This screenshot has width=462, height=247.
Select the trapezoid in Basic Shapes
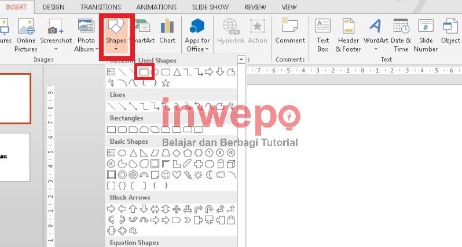click(x=166, y=153)
